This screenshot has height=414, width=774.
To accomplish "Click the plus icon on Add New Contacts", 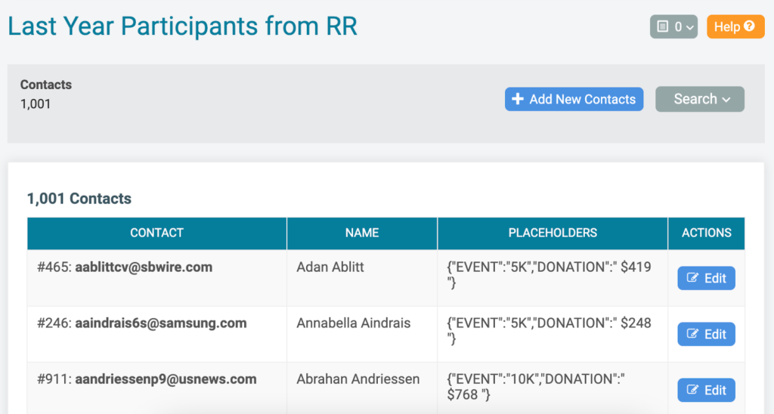I will click(x=517, y=99).
